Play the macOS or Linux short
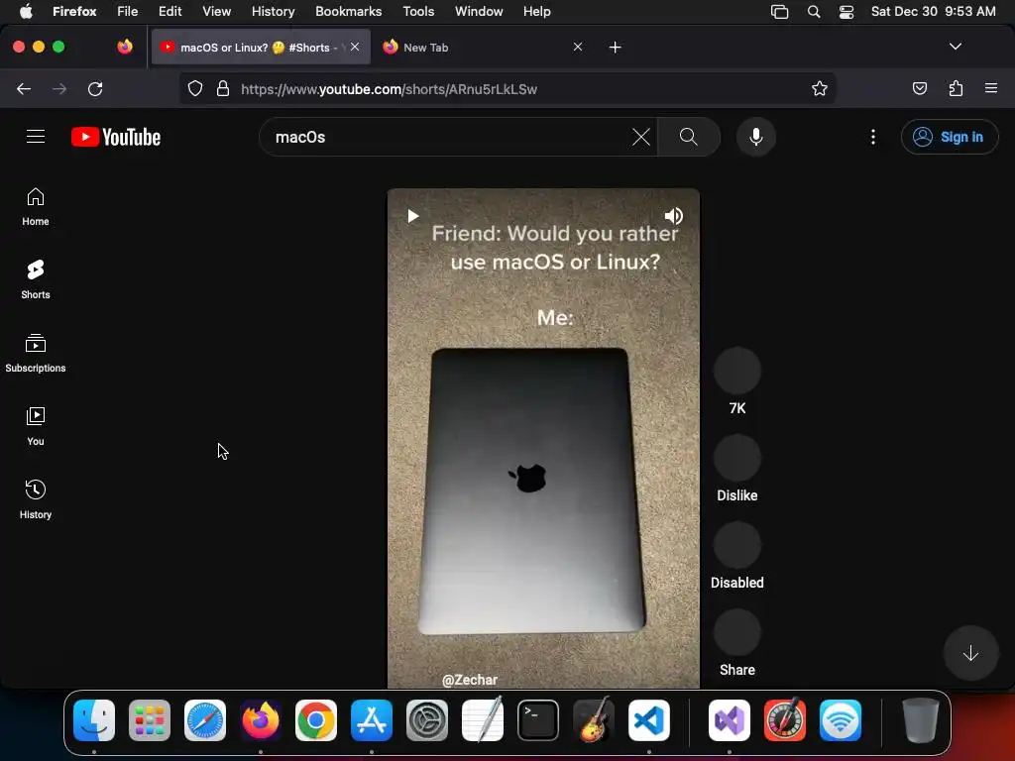Screen dimensions: 1015x761 pos(413,215)
